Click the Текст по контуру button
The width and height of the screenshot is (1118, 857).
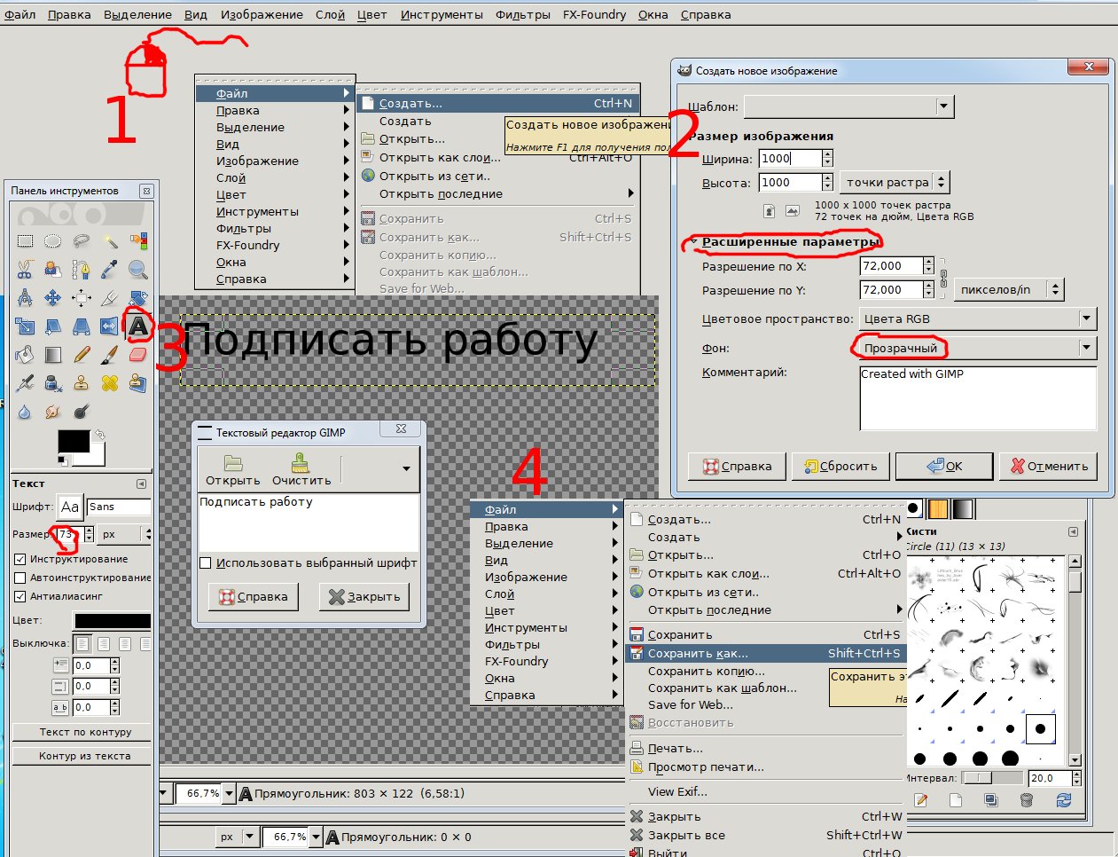point(84,732)
